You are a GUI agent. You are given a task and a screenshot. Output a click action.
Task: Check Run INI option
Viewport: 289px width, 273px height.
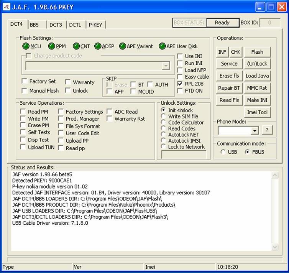pos(180,63)
